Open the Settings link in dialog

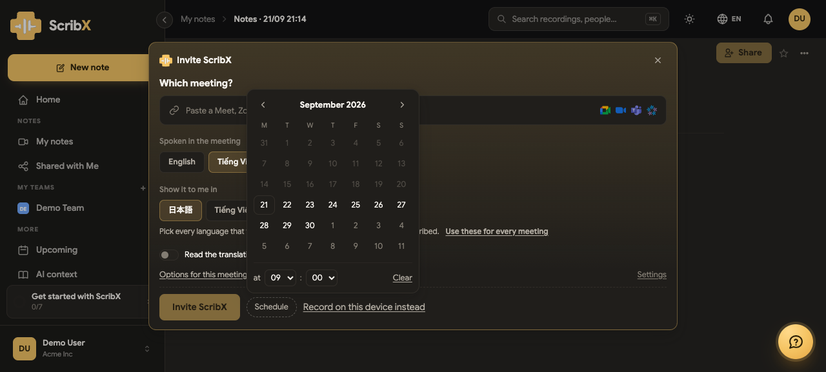pyautogui.click(x=652, y=275)
